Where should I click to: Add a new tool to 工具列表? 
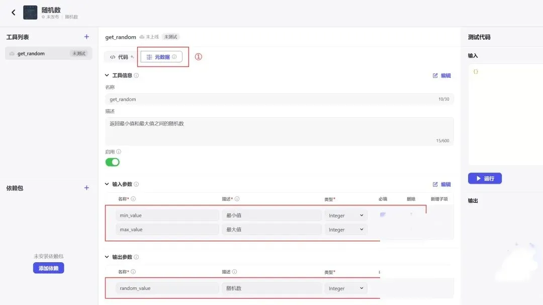[x=86, y=37]
